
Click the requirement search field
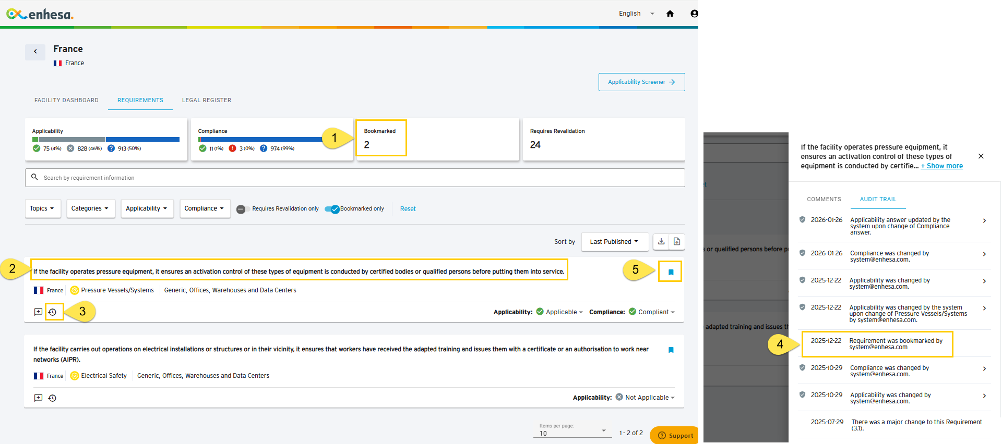point(355,178)
